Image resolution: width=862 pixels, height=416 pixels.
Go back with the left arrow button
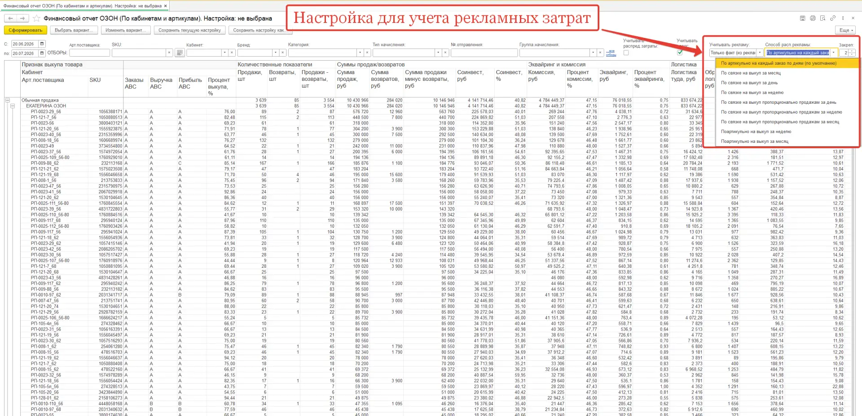[x=11, y=18]
